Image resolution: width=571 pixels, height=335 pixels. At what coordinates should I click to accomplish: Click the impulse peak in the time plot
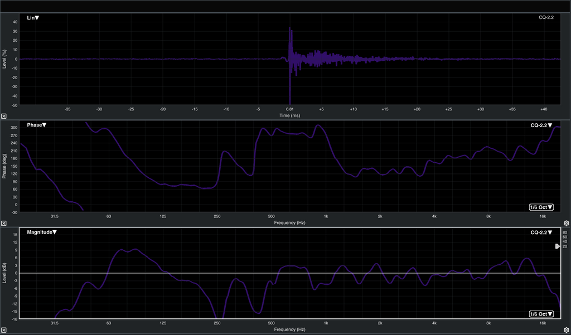click(x=289, y=29)
